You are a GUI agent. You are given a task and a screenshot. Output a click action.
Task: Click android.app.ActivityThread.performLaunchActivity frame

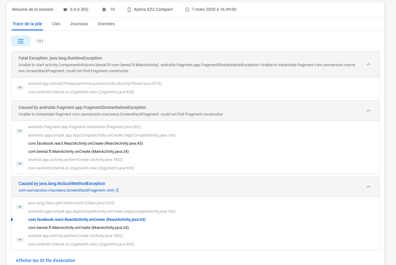(x=95, y=84)
